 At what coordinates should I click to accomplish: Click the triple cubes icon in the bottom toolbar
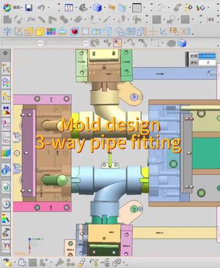[x=117, y=263]
